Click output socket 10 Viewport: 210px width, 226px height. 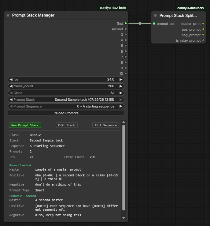[x=126, y=73]
